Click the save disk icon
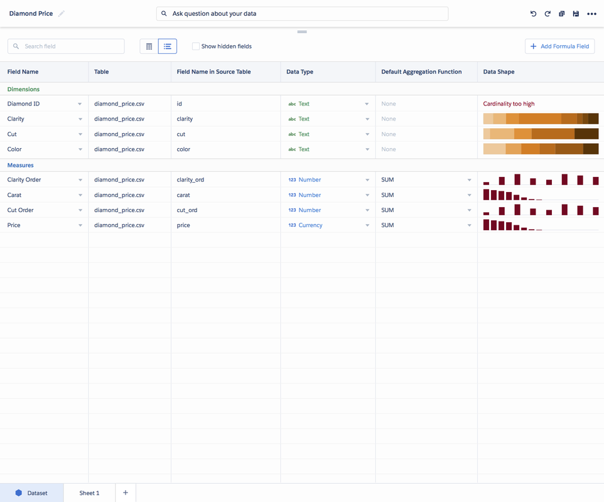This screenshot has width=604, height=502. (x=576, y=14)
